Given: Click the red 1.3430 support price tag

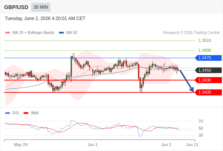Looking at the screenshot, I should pos(208,80).
